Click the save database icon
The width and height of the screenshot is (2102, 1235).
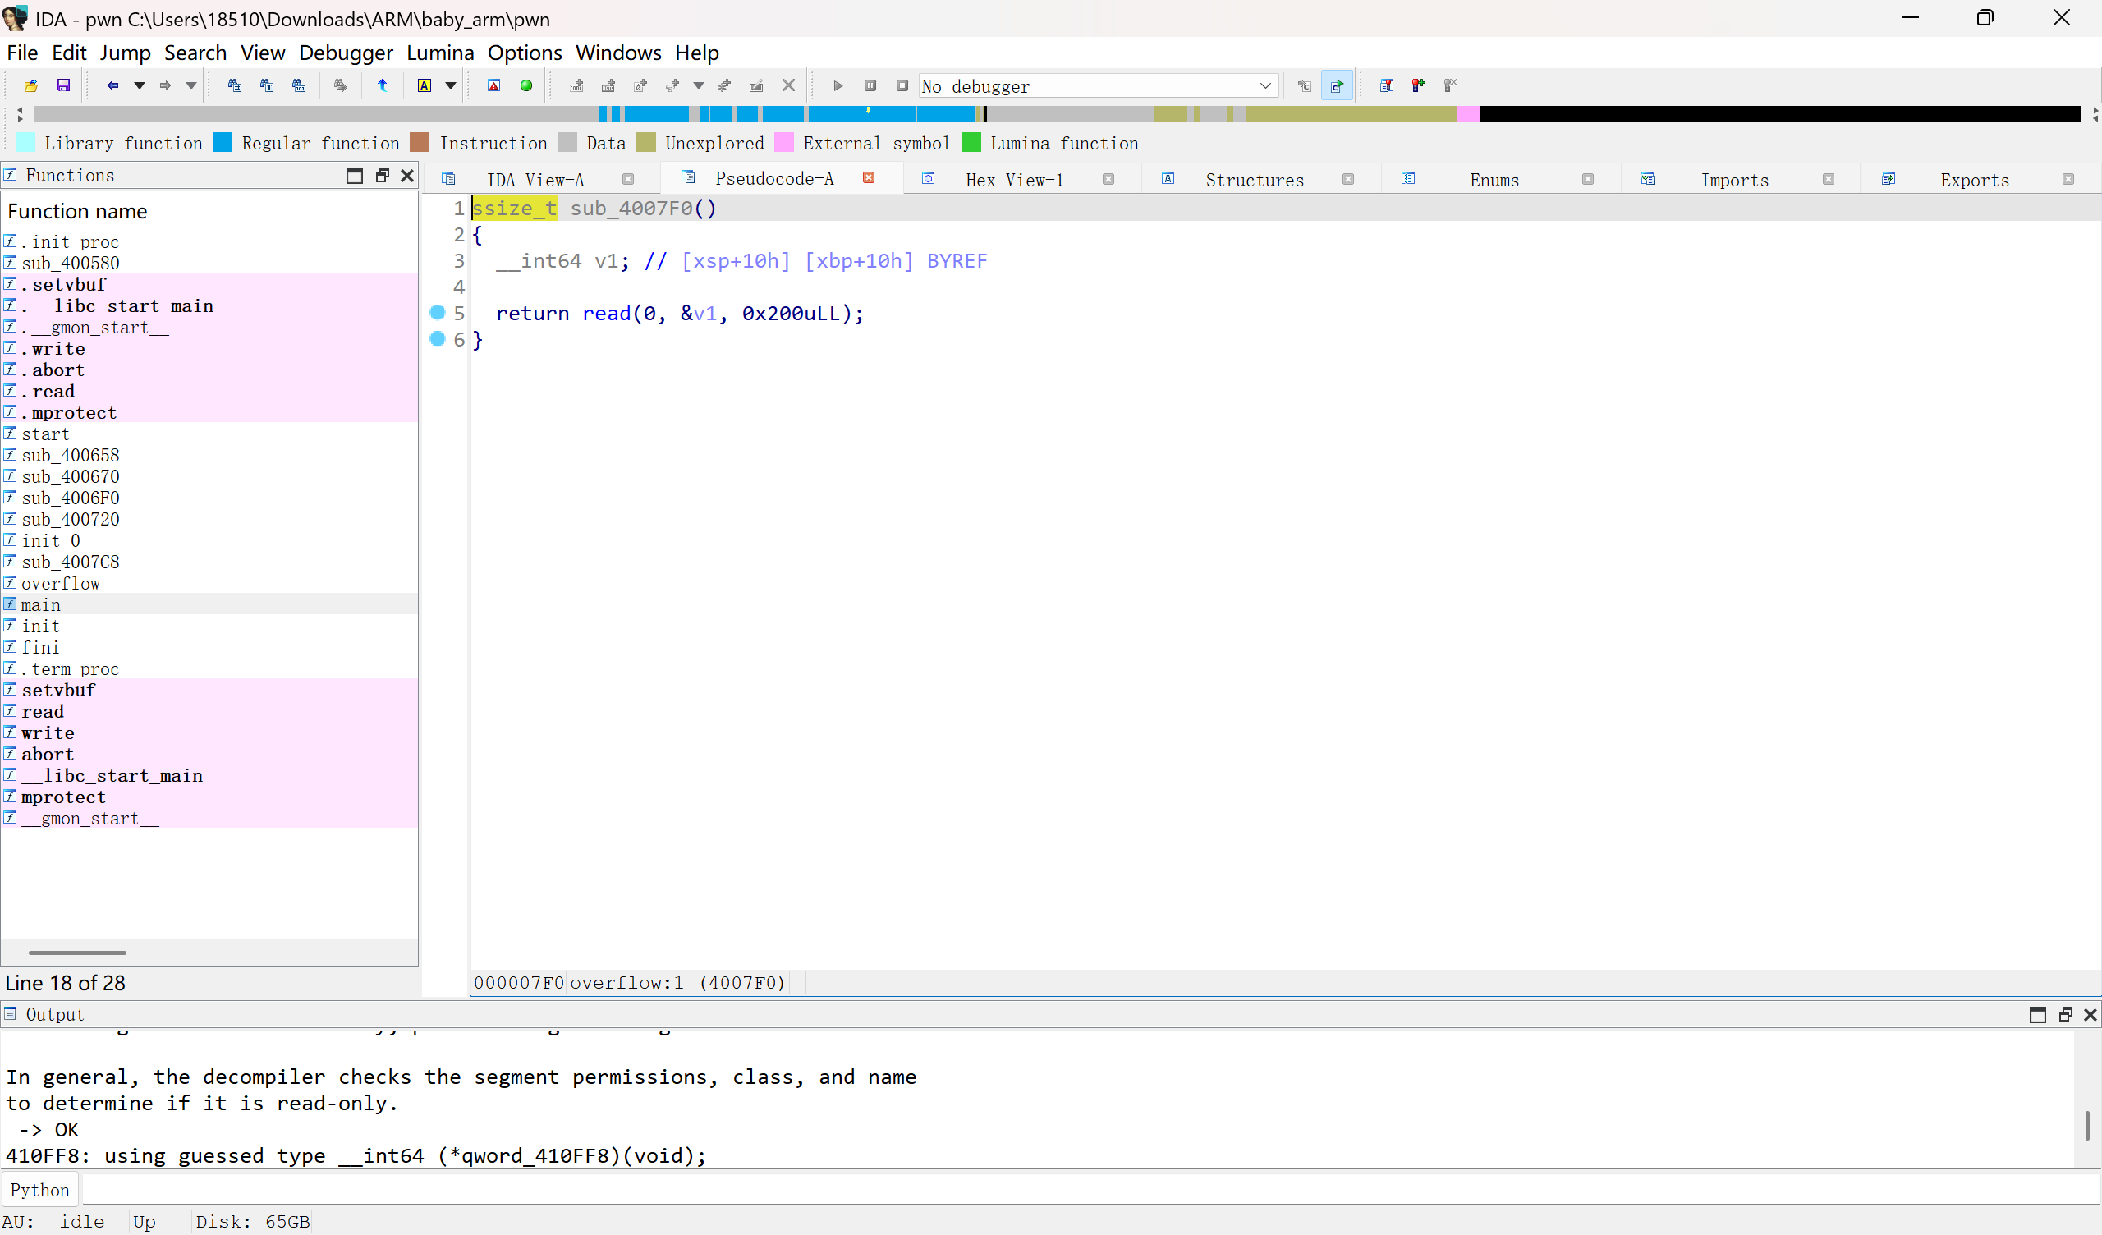63,85
